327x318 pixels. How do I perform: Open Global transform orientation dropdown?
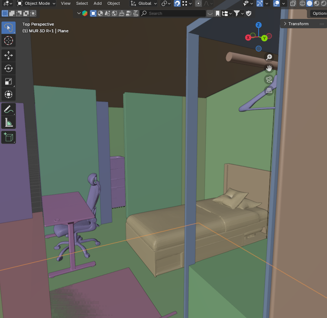click(144, 3)
